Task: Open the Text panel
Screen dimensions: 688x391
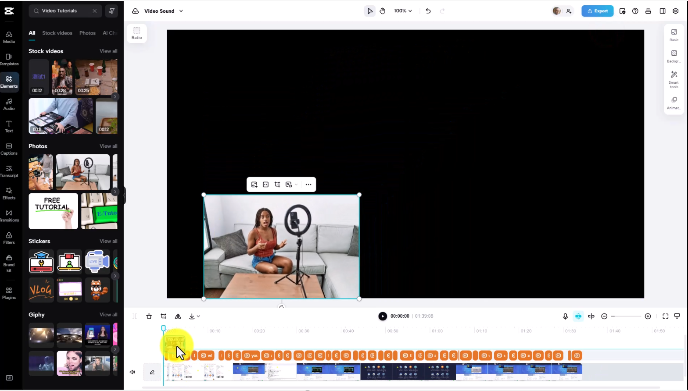Action: click(x=9, y=127)
